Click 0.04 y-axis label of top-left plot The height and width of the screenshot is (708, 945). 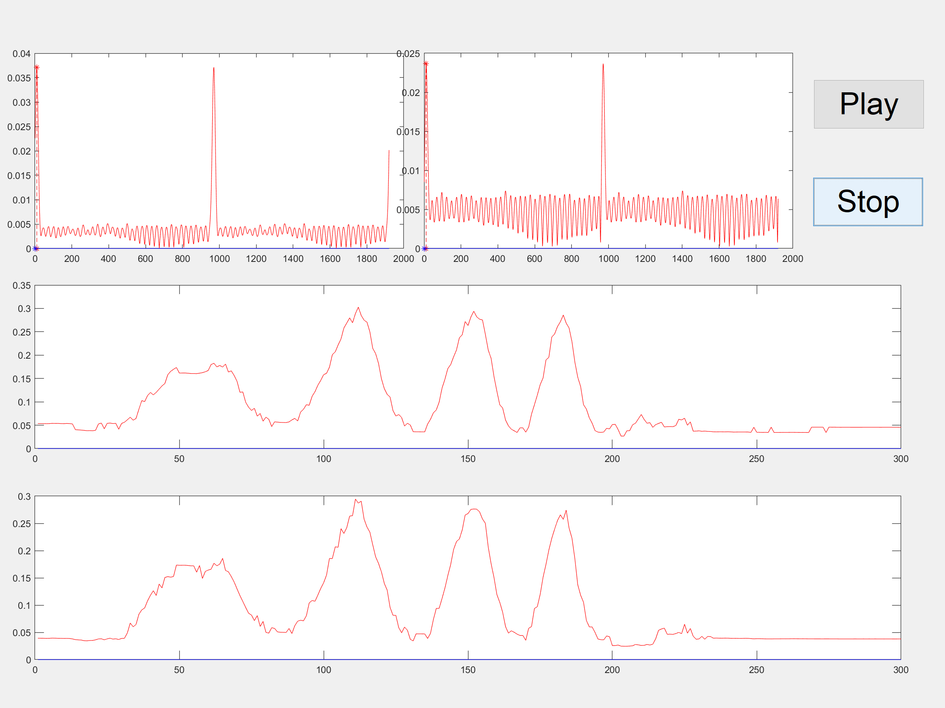coord(22,54)
